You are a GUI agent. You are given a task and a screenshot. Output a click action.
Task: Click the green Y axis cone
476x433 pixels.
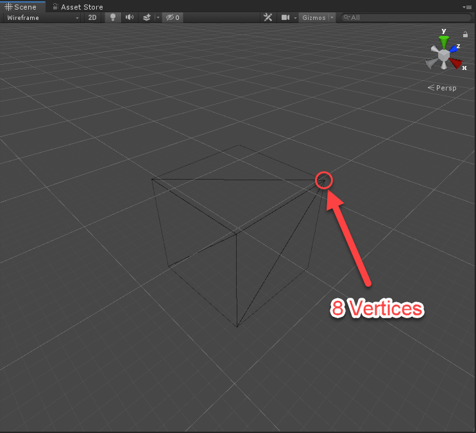coord(444,42)
